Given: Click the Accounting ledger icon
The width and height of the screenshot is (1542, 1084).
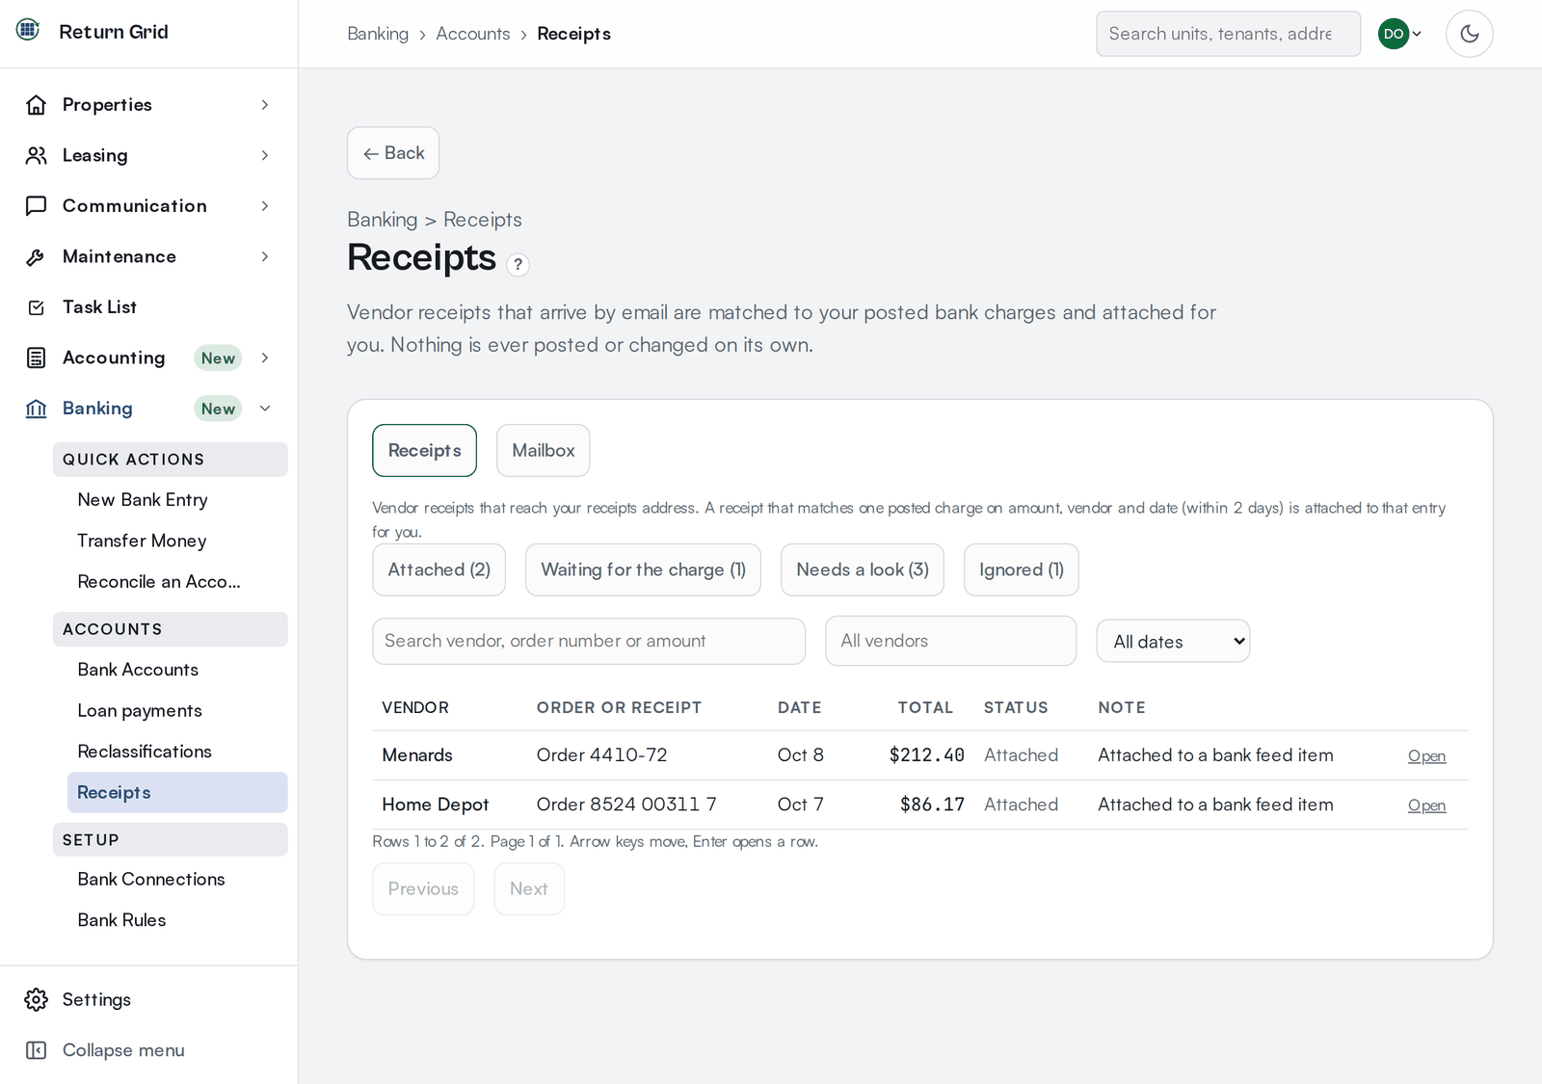Looking at the screenshot, I should click(36, 358).
